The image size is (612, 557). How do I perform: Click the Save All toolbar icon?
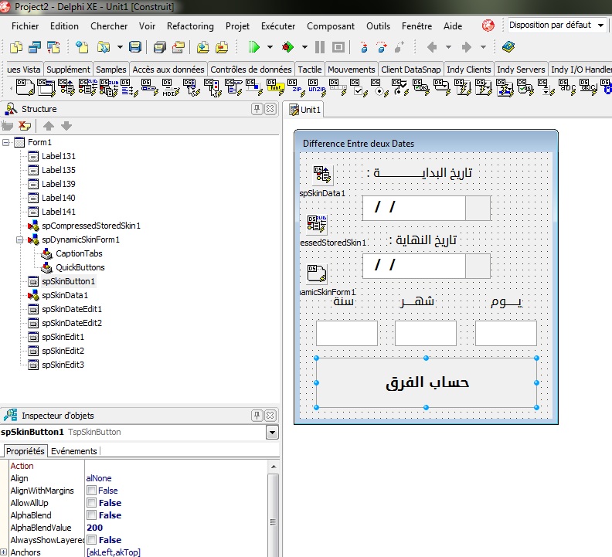click(x=160, y=47)
